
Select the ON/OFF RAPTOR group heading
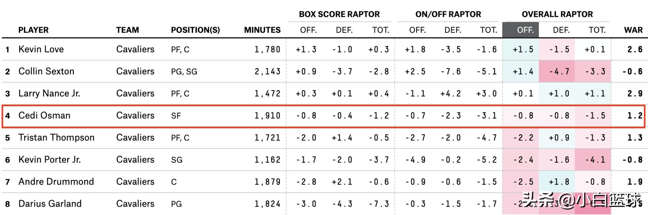pyautogui.click(x=448, y=14)
